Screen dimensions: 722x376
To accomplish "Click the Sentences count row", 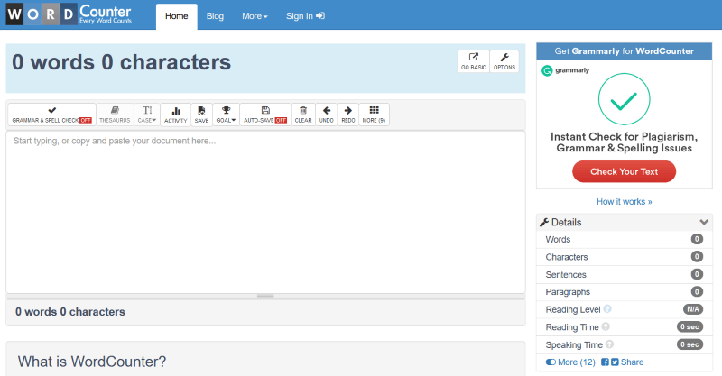I will click(624, 274).
